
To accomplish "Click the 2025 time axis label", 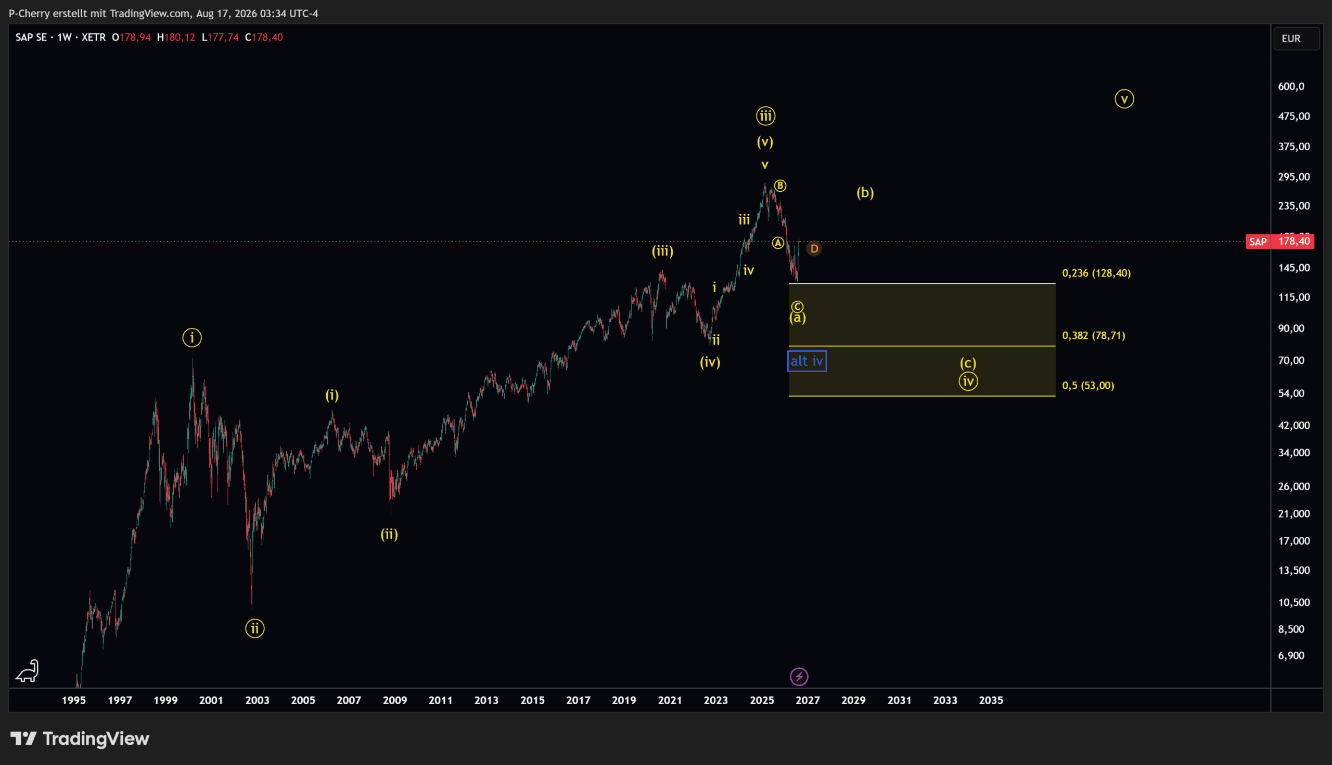I will pyautogui.click(x=762, y=701).
